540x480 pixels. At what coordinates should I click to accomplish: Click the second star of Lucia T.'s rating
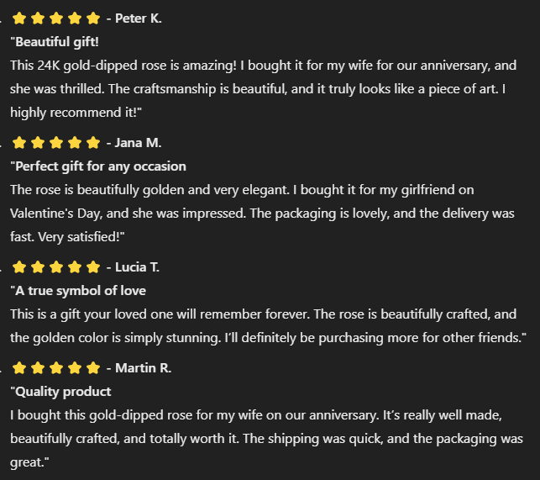point(38,266)
